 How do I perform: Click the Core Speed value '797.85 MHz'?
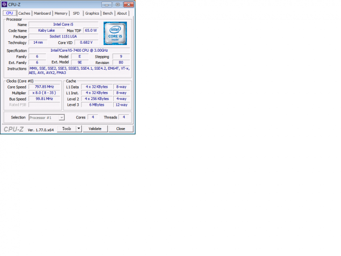point(45,87)
